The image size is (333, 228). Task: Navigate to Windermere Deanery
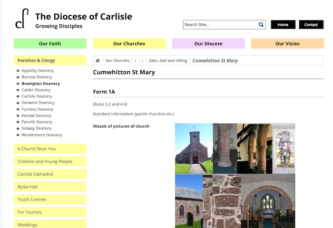41,135
